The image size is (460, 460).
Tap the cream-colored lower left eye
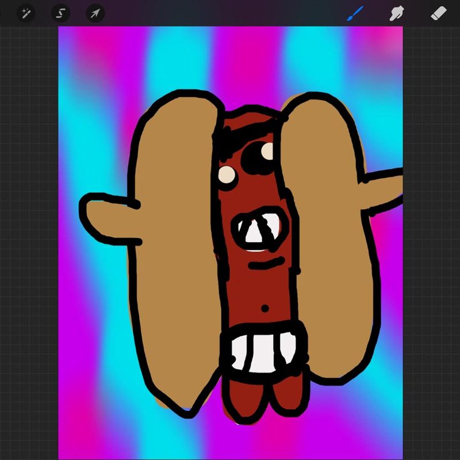pos(228,175)
